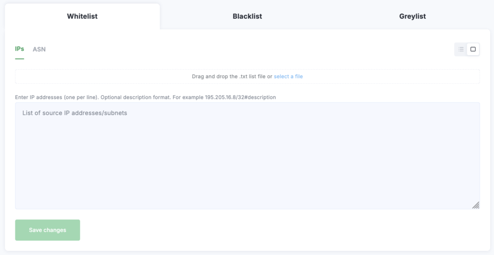Click the textarea resize handle icon
494x255 pixels.
pyautogui.click(x=476, y=205)
